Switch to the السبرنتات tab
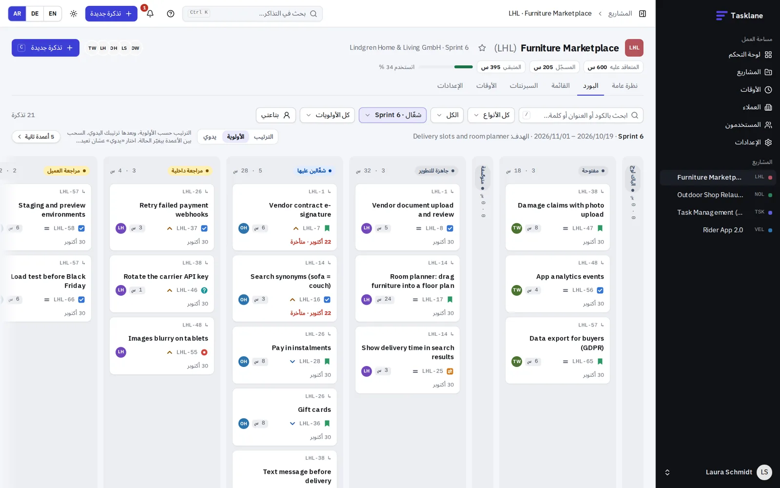 (524, 86)
